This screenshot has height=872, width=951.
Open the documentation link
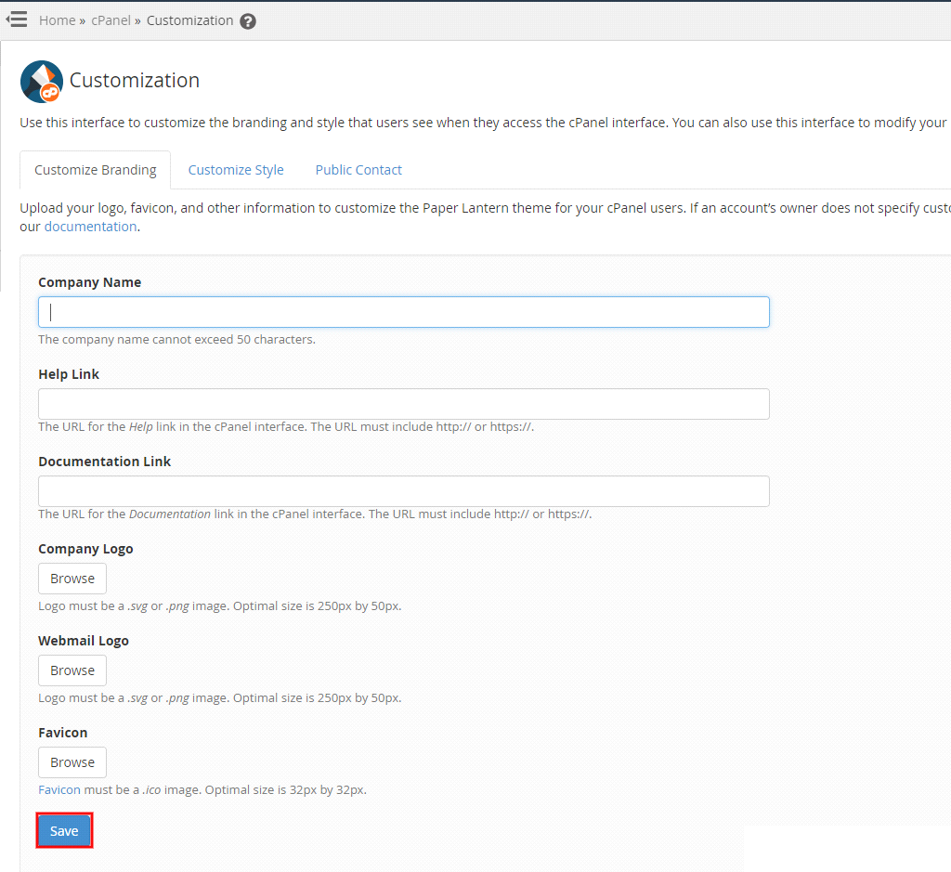(90, 226)
